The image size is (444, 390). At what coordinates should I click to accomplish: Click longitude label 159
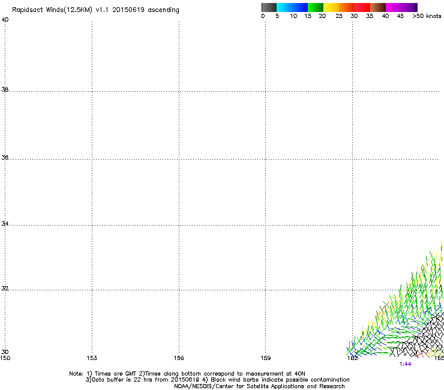[266, 358]
